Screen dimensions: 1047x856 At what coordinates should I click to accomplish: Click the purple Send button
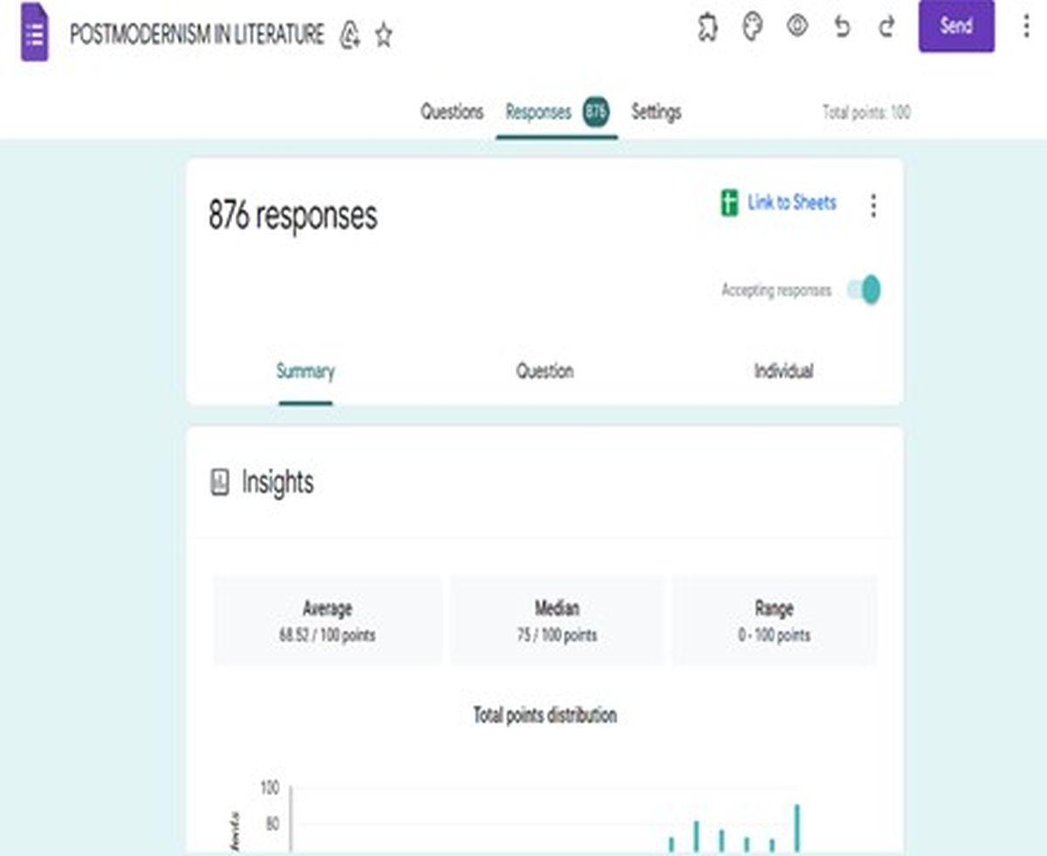(956, 26)
